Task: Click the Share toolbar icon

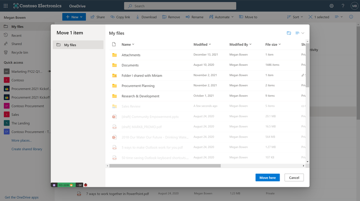Action: [93, 17]
